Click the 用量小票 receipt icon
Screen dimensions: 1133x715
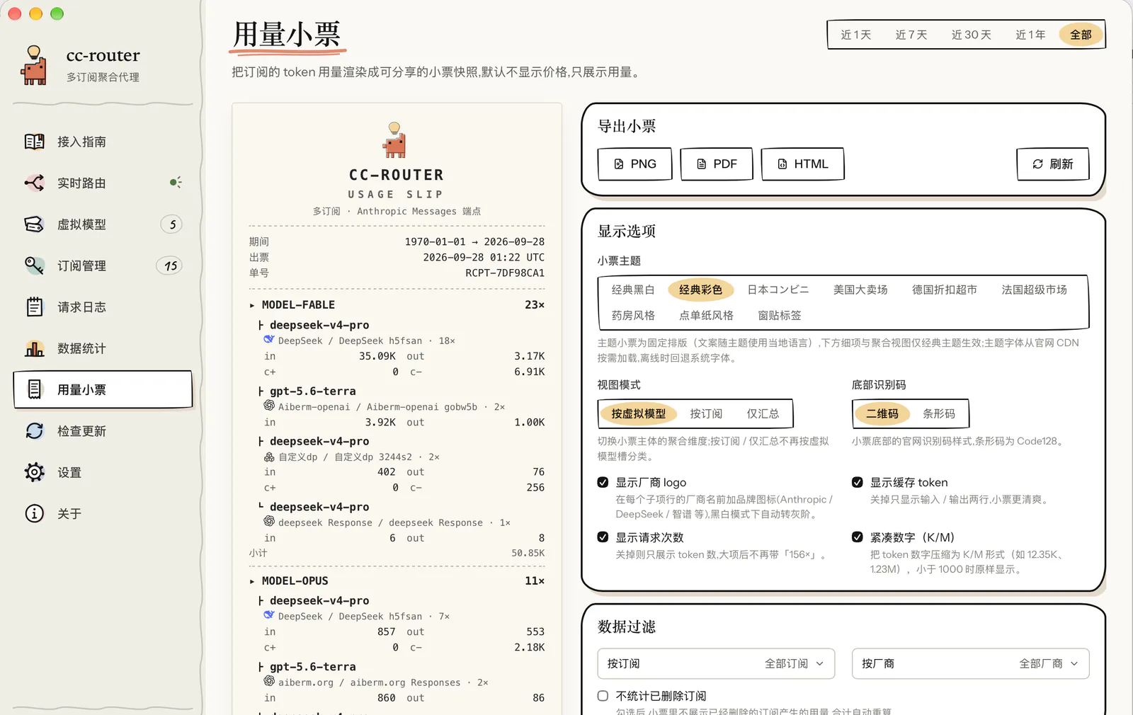(34, 389)
